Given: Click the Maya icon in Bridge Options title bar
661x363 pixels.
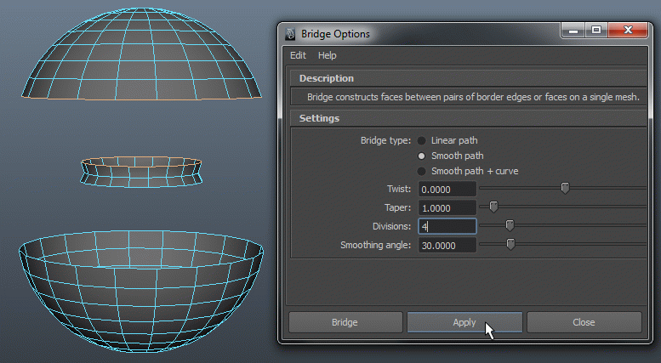Looking at the screenshot, I should point(291,34).
